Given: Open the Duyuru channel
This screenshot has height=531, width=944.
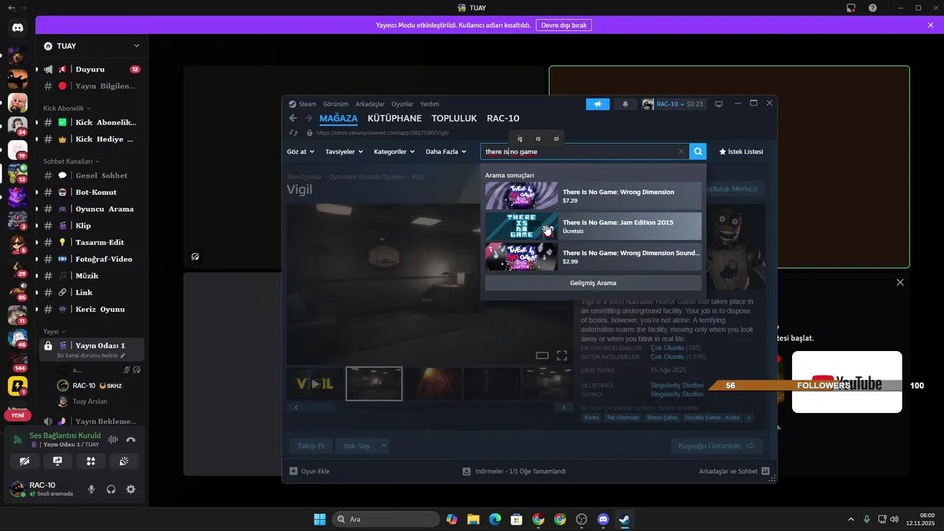Looking at the screenshot, I should tap(91, 69).
